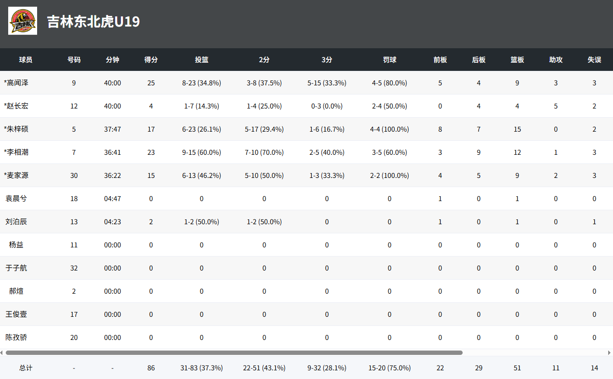Click total defensive rebounds 29
This screenshot has height=379, width=613.
(479, 368)
